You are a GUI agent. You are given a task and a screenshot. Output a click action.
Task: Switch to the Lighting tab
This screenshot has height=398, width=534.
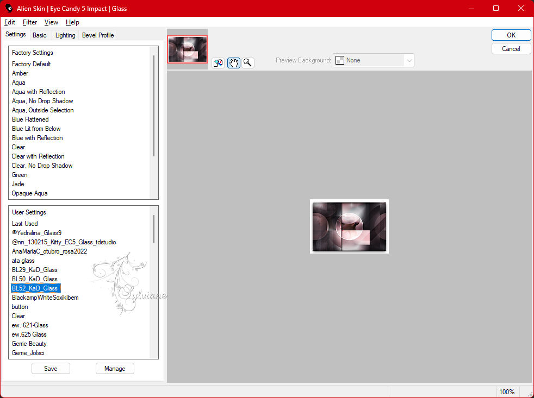click(65, 35)
